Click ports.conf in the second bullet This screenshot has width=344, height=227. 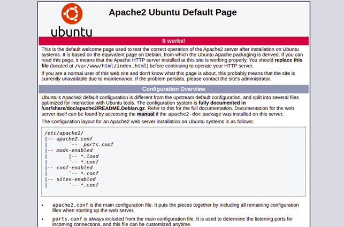67,218
